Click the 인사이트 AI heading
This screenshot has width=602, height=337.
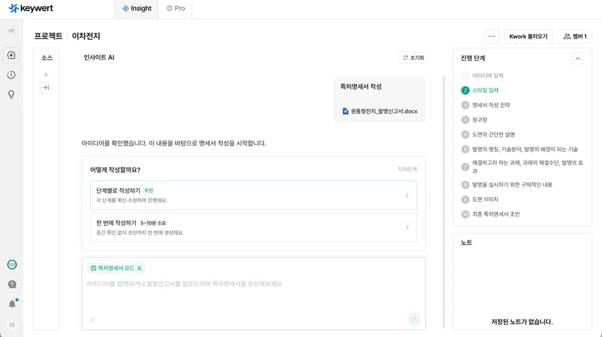click(99, 57)
